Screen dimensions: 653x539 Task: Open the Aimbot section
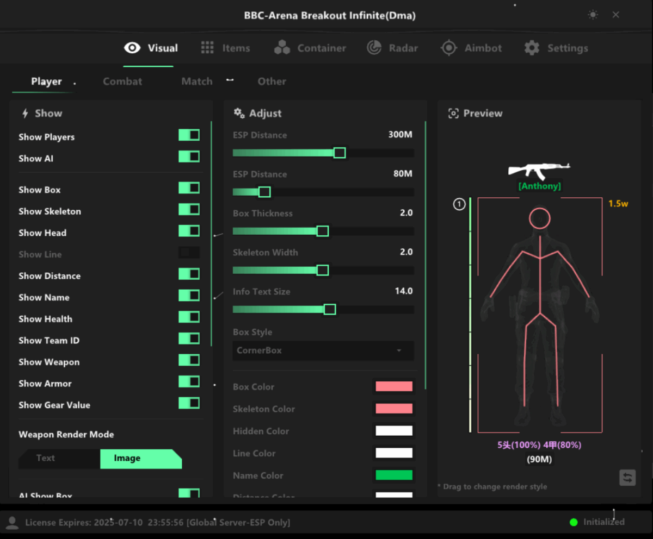[471, 48]
